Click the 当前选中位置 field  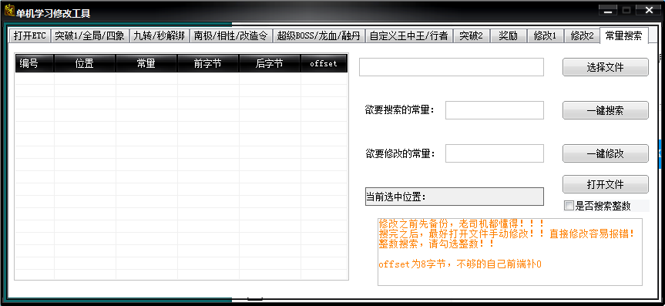pyautogui.click(x=454, y=197)
